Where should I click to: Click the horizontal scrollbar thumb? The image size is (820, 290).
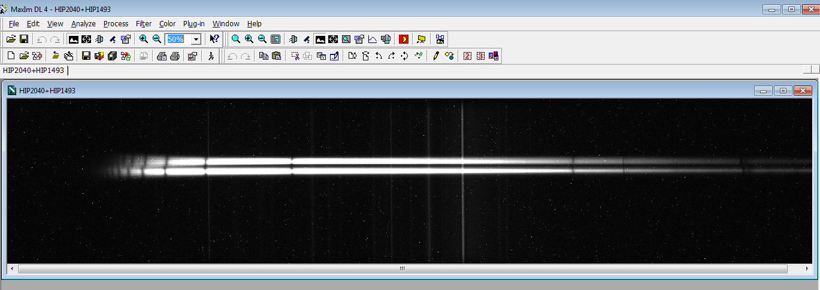(403, 269)
